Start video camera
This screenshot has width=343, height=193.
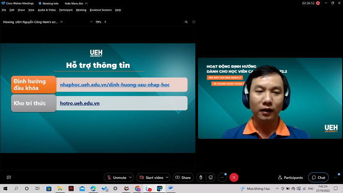tap(152, 178)
